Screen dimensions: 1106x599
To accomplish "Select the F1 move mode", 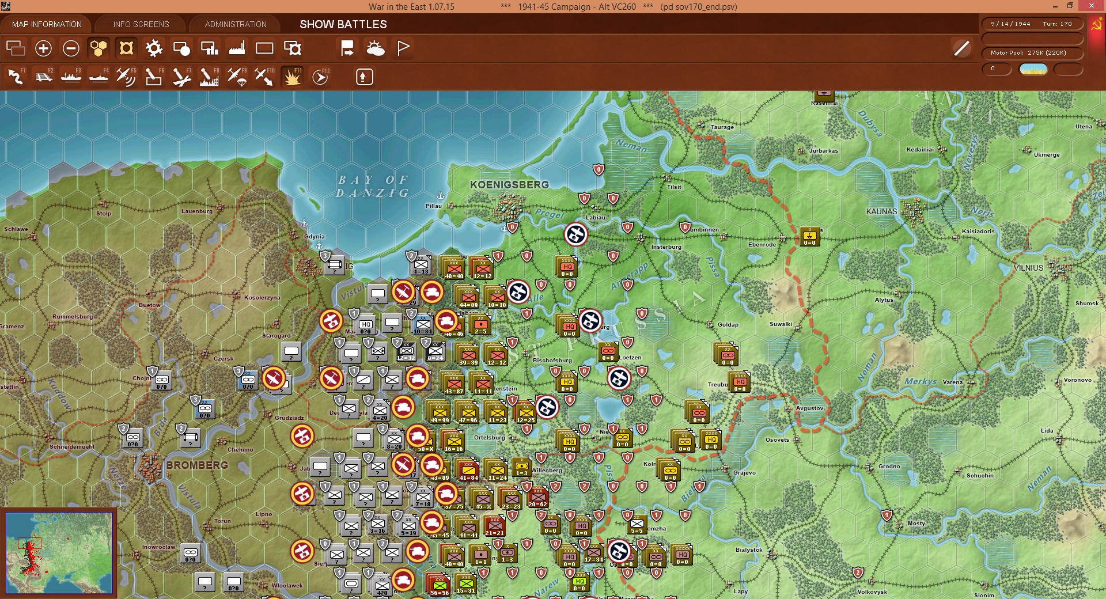I will point(16,77).
